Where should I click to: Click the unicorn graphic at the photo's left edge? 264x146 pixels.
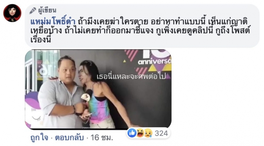pos(33,110)
